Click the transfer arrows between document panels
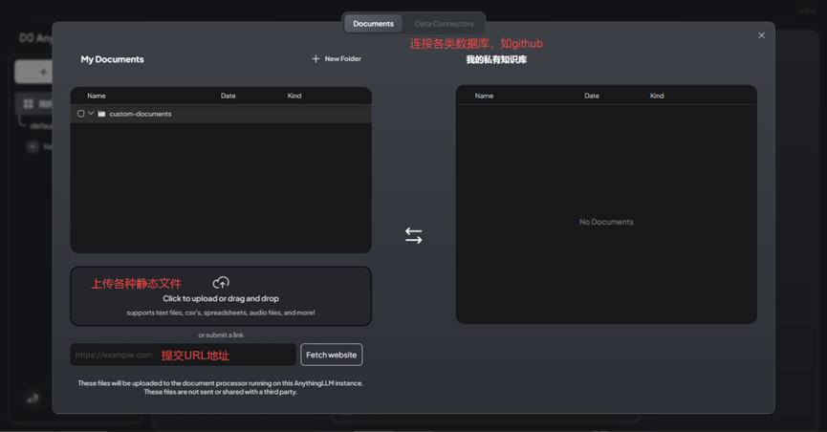The image size is (827, 432). (x=413, y=235)
